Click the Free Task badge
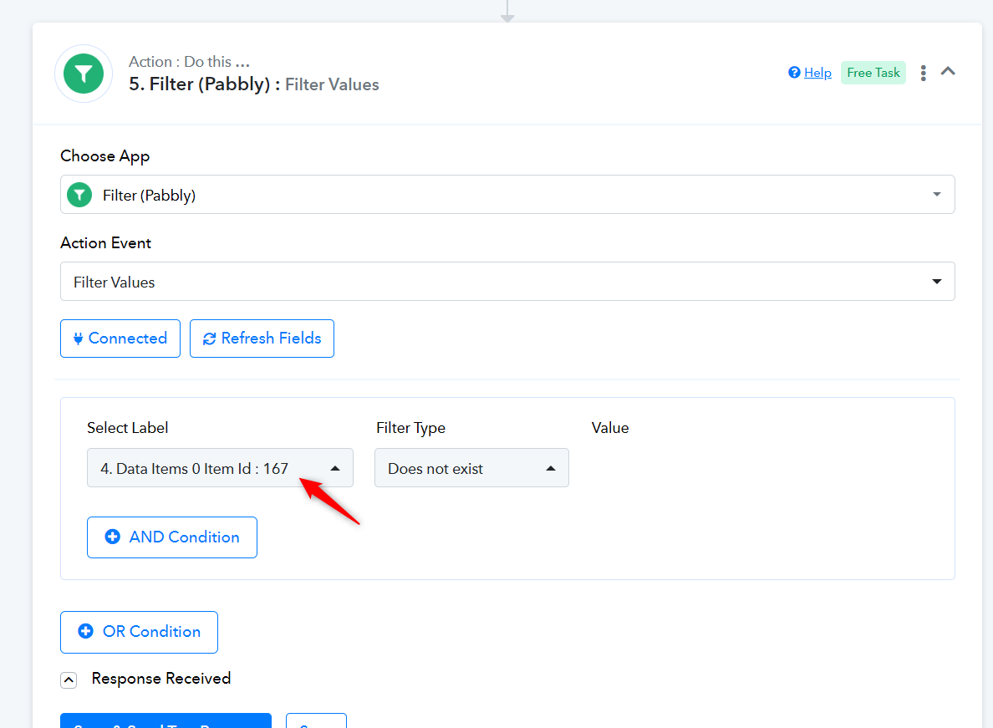Viewport: 993px width, 728px height. (x=873, y=73)
